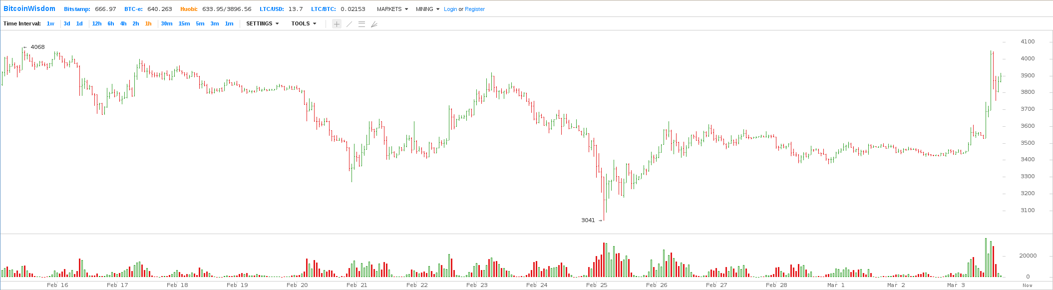Pick the 1m time interval

point(229,23)
